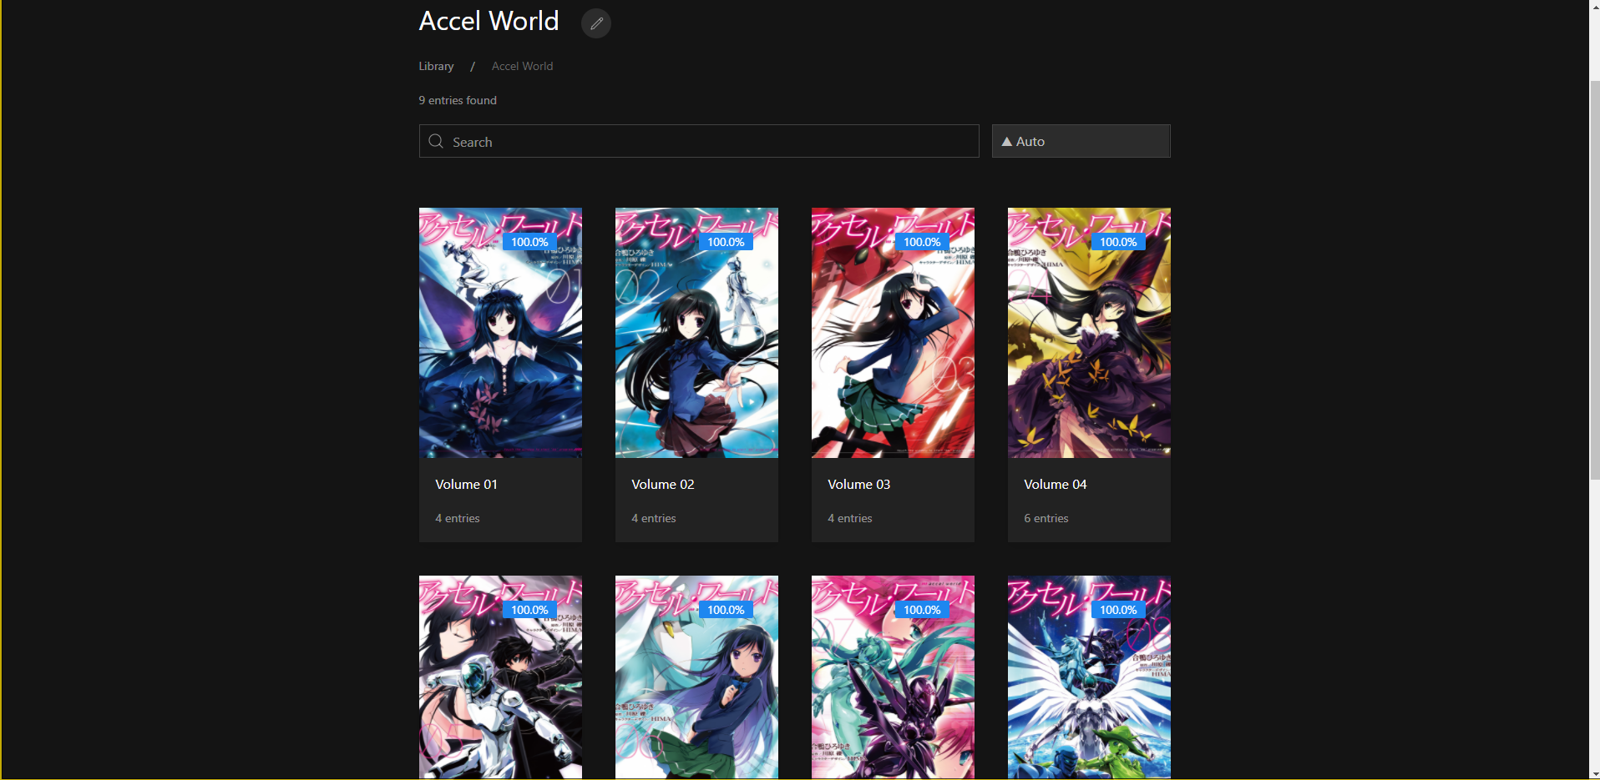This screenshot has height=780, width=1600.
Task: Click the 100.0% progress badge on Volume 02
Action: tap(726, 242)
